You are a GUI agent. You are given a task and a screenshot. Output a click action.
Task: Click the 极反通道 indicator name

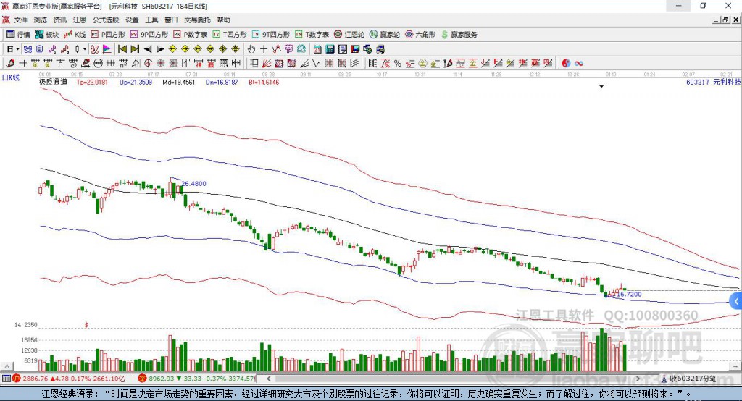53,82
